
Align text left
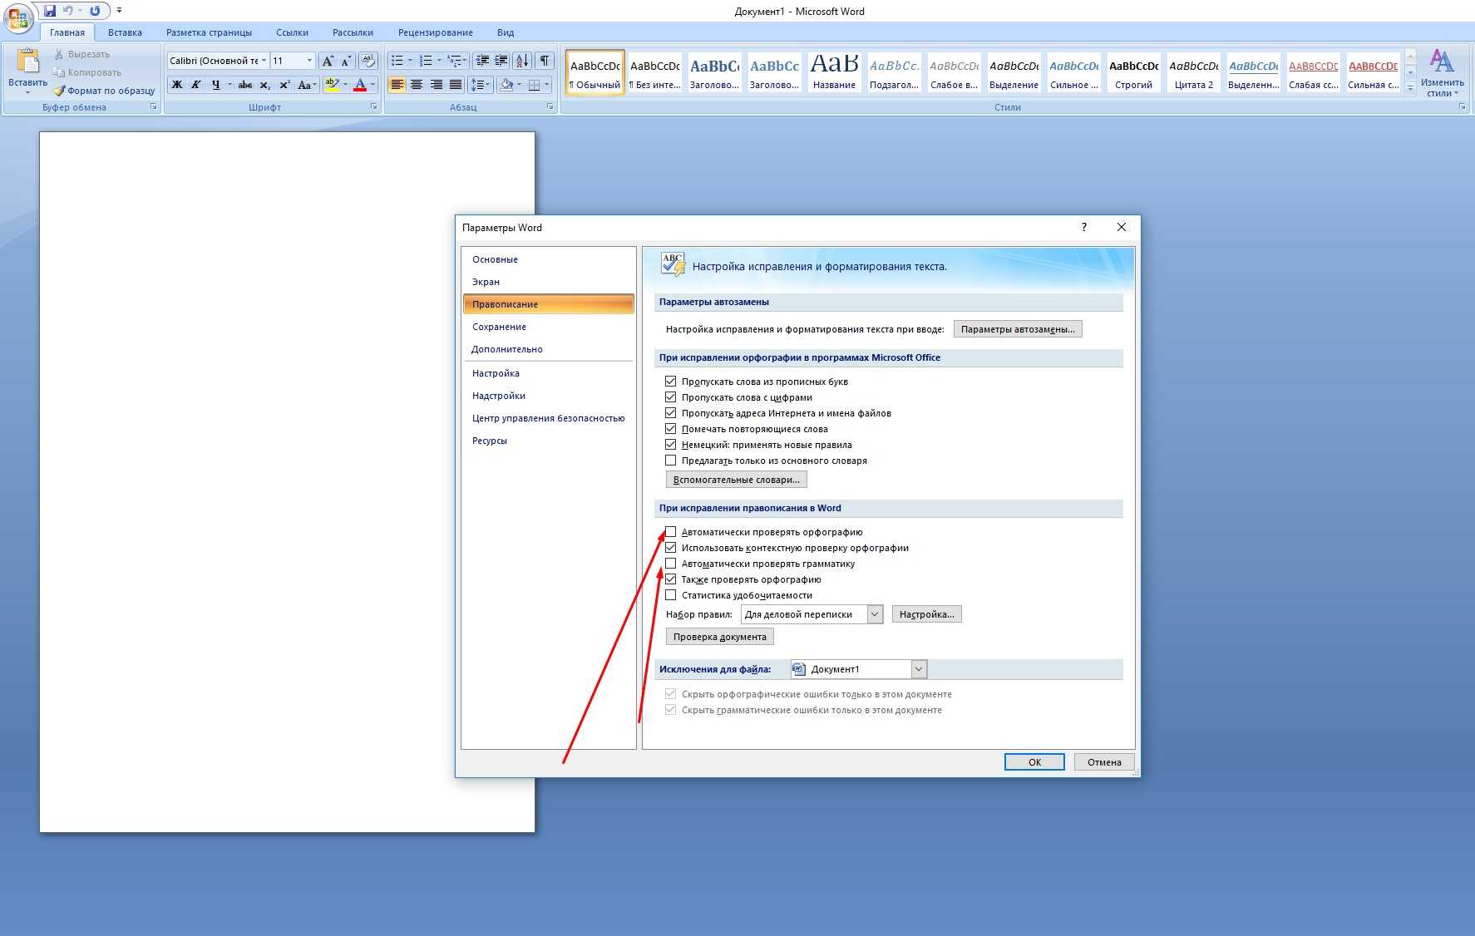(397, 85)
